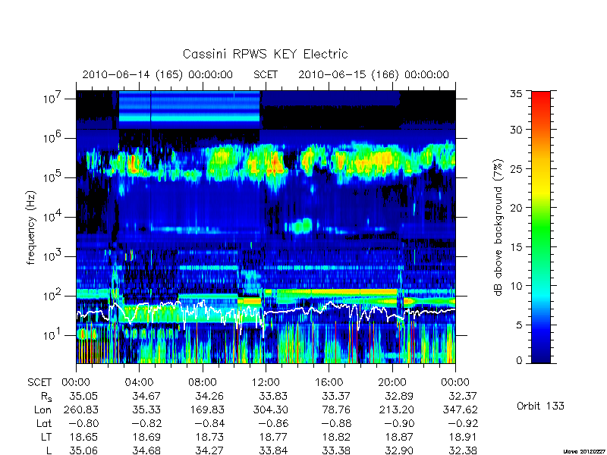This screenshot has height=455, width=607.
Task: Click the "LT" row label
Action: coord(46,437)
